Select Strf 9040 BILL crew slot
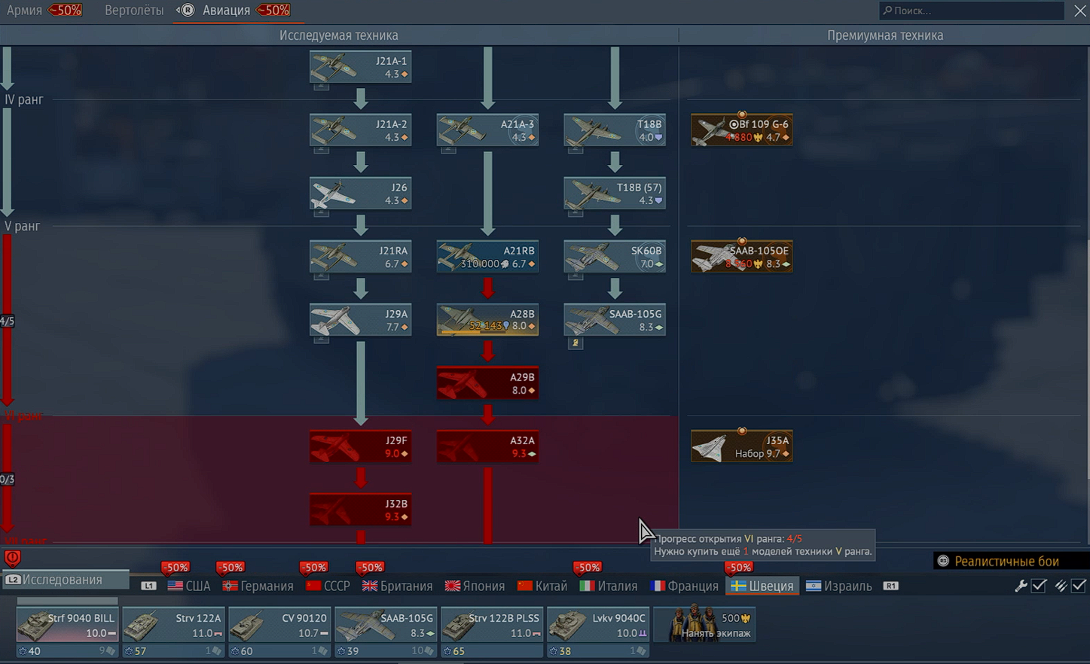This screenshot has width=1090, height=664. click(67, 625)
